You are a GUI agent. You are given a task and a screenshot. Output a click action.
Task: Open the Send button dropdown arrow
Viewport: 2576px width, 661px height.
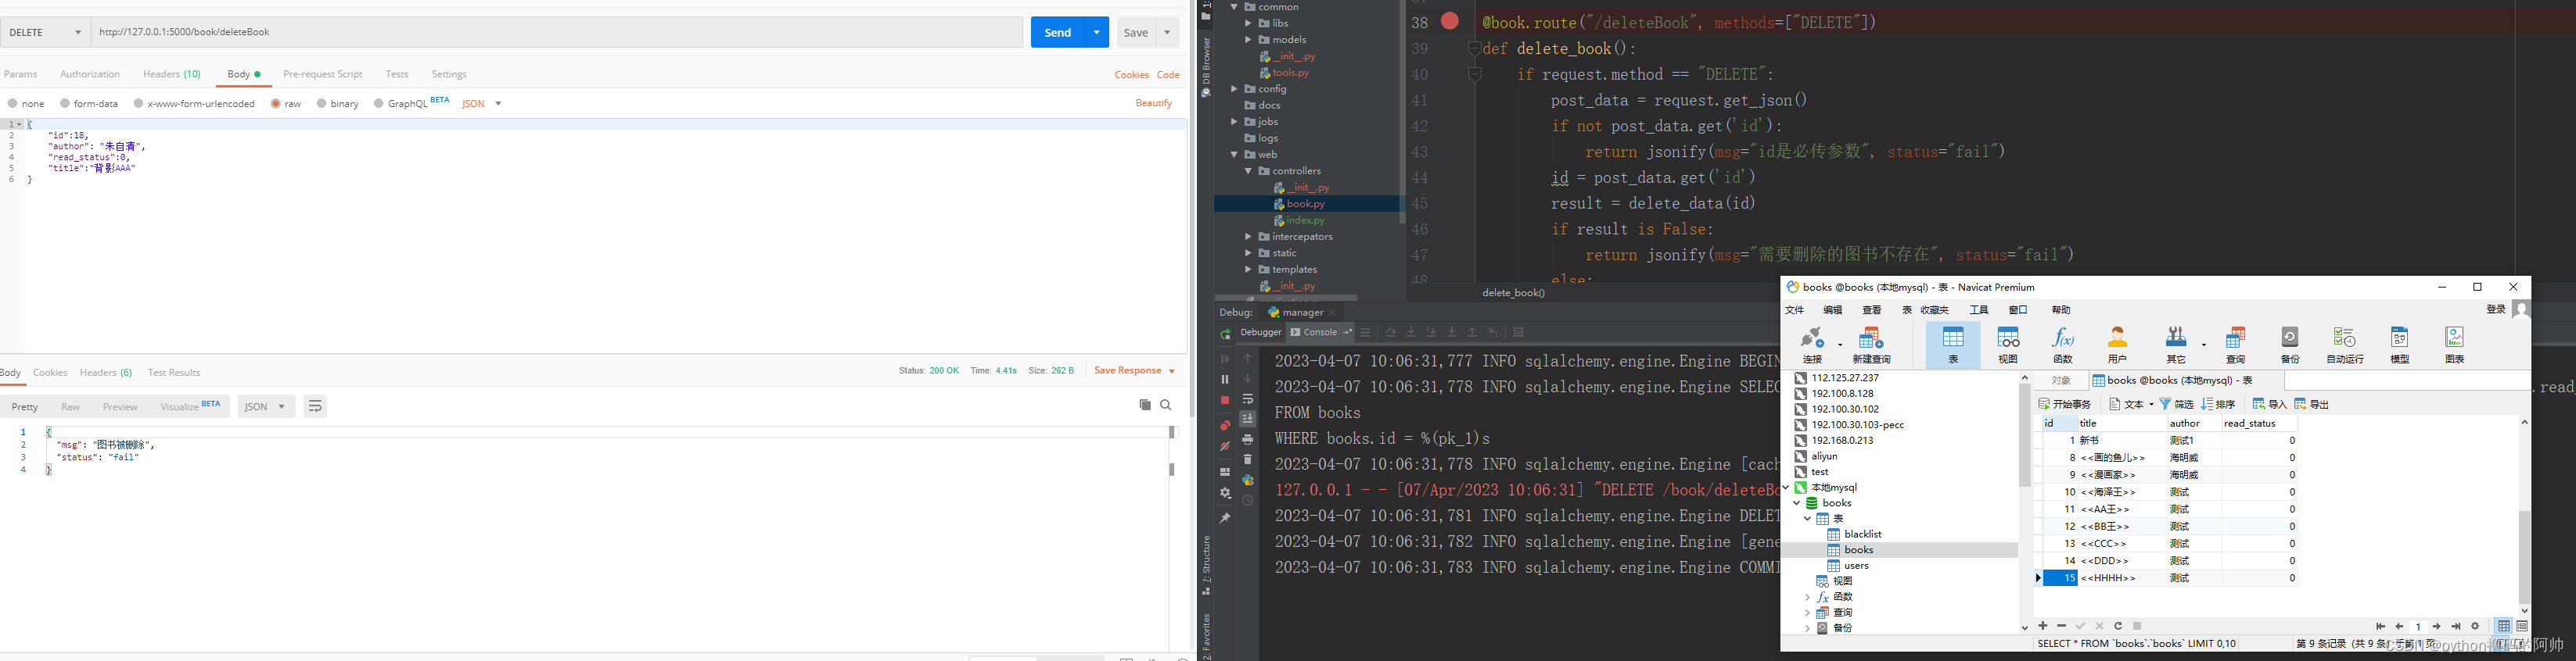pos(1097,33)
